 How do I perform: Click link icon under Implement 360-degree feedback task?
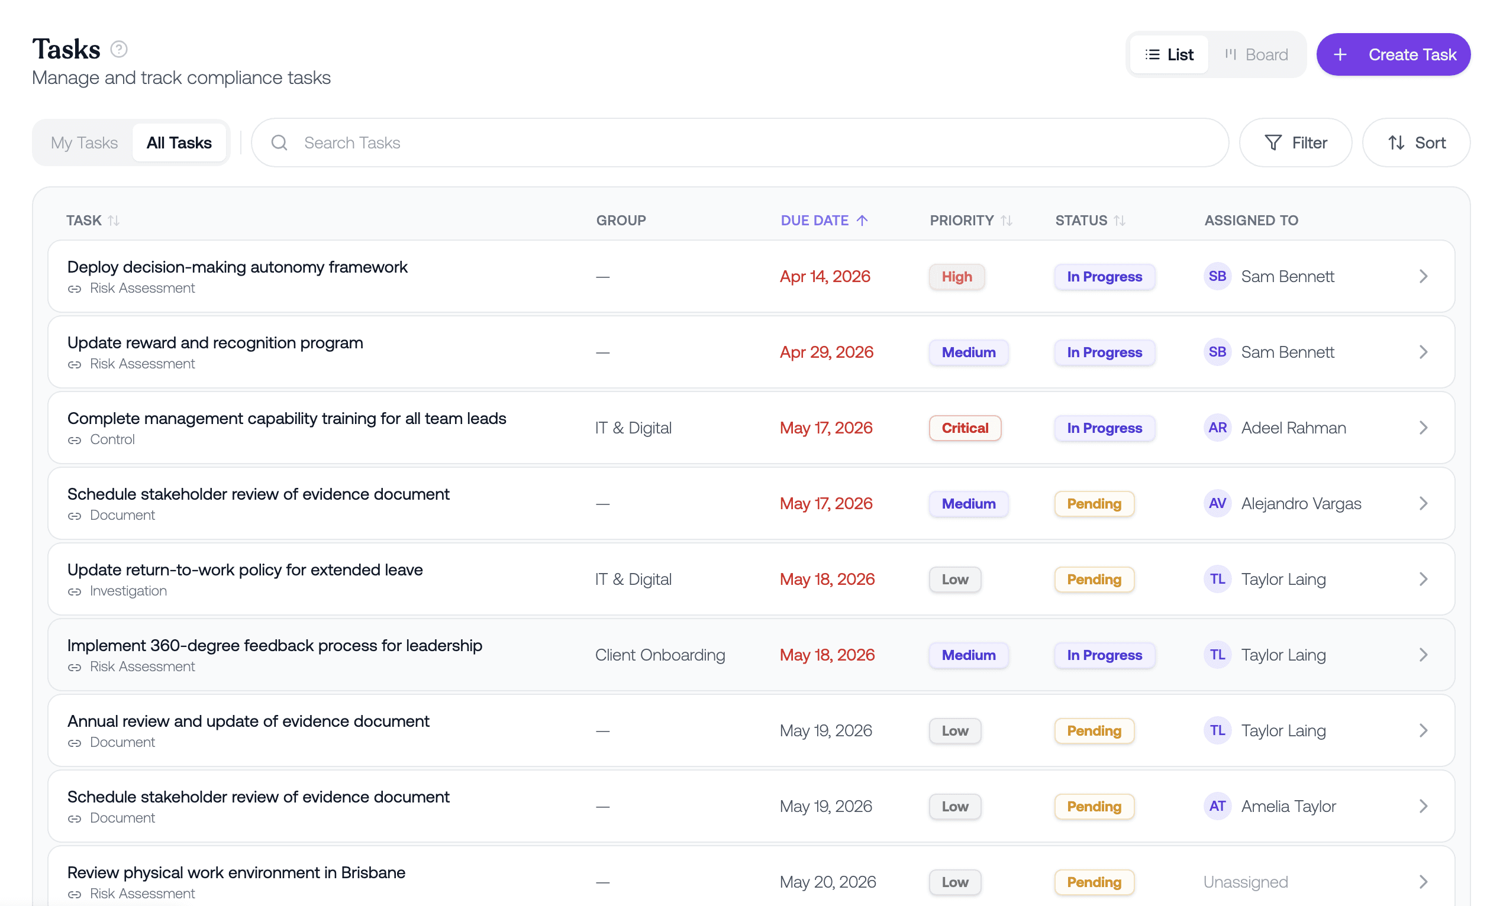pos(75,667)
